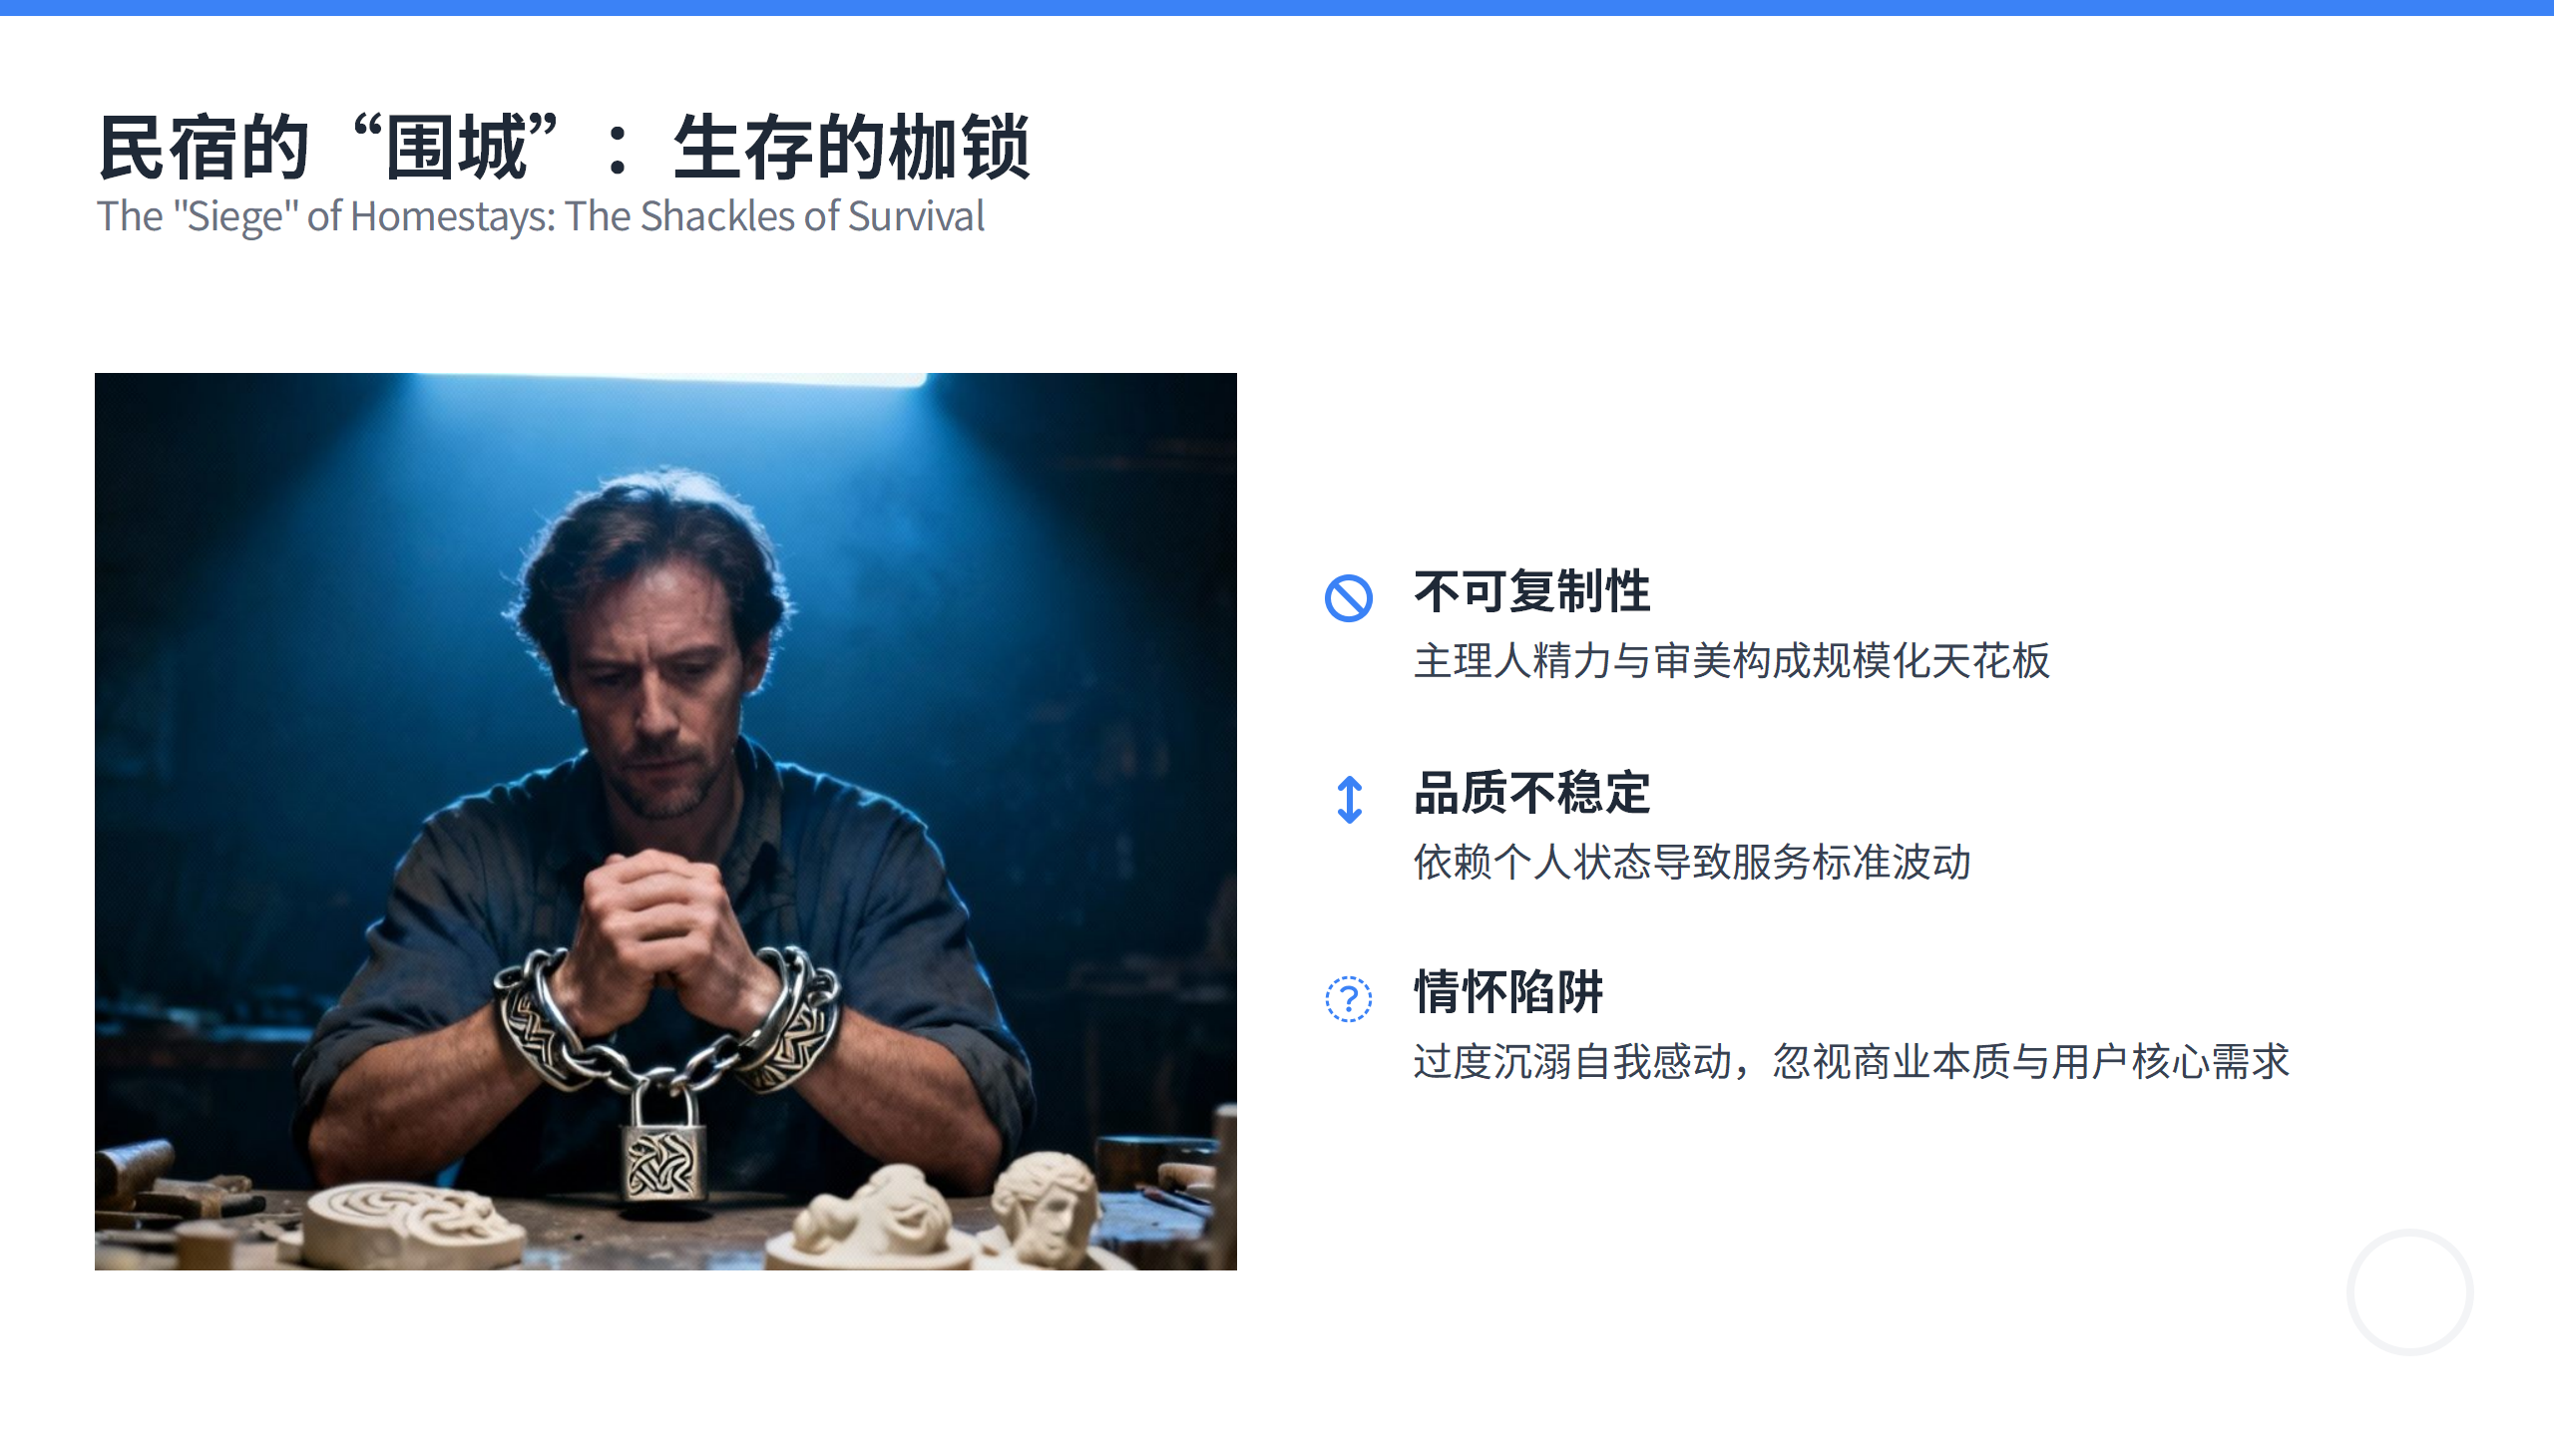Click the blue top header bar
2554x1436 pixels.
[x=1277, y=8]
